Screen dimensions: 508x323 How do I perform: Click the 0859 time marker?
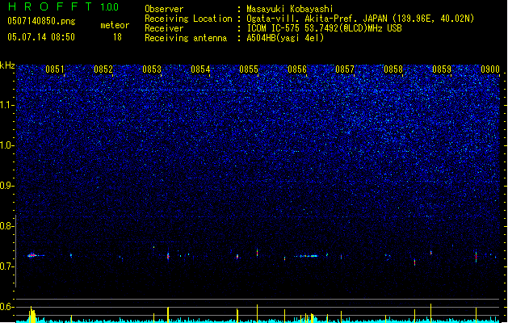442,69
